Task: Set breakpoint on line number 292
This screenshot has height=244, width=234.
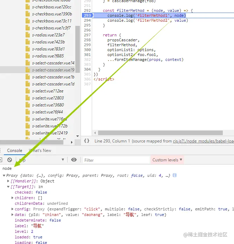Action: [x=87, y=11]
